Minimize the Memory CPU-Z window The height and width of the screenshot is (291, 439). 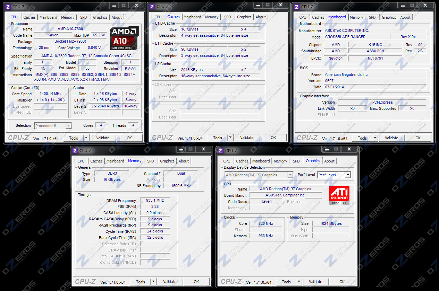click(x=181, y=149)
